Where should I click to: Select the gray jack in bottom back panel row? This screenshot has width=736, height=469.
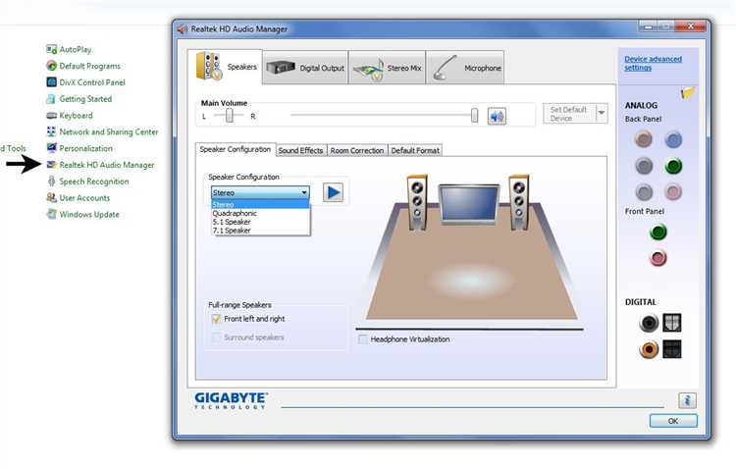click(x=644, y=192)
